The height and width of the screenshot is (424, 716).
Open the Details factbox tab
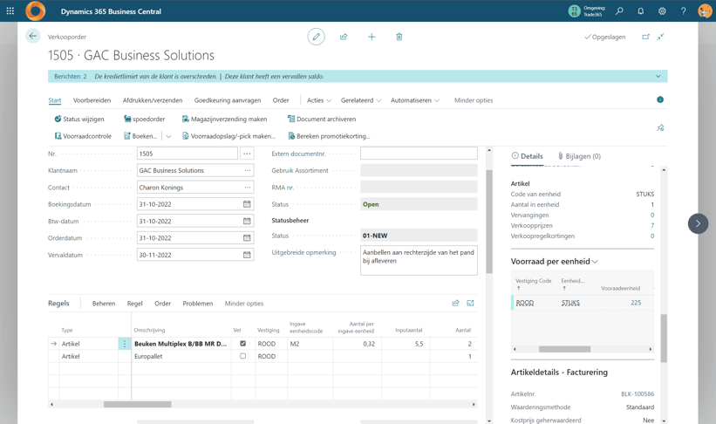click(527, 156)
